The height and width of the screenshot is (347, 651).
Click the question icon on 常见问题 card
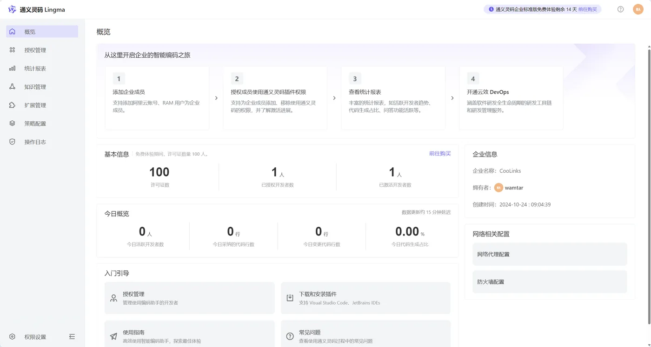[x=290, y=336]
